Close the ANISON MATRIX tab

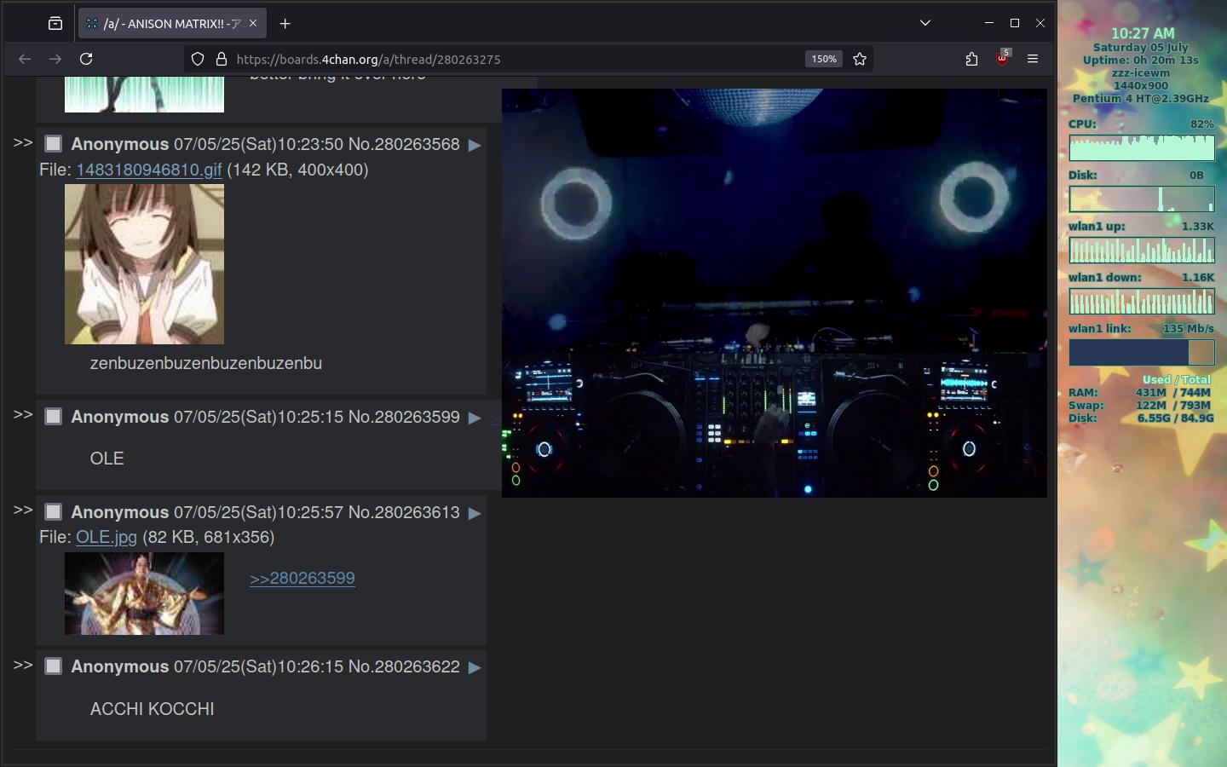point(252,23)
